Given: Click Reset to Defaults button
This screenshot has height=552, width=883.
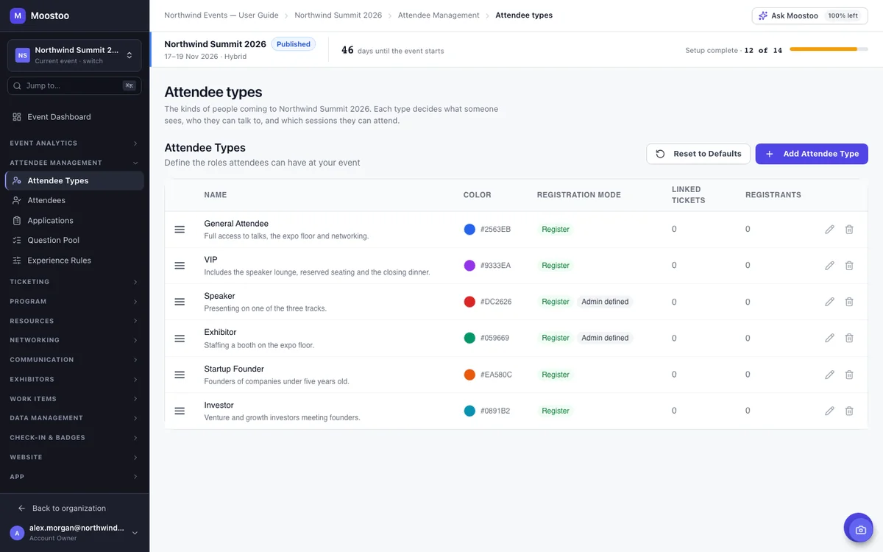Looking at the screenshot, I should coord(698,154).
